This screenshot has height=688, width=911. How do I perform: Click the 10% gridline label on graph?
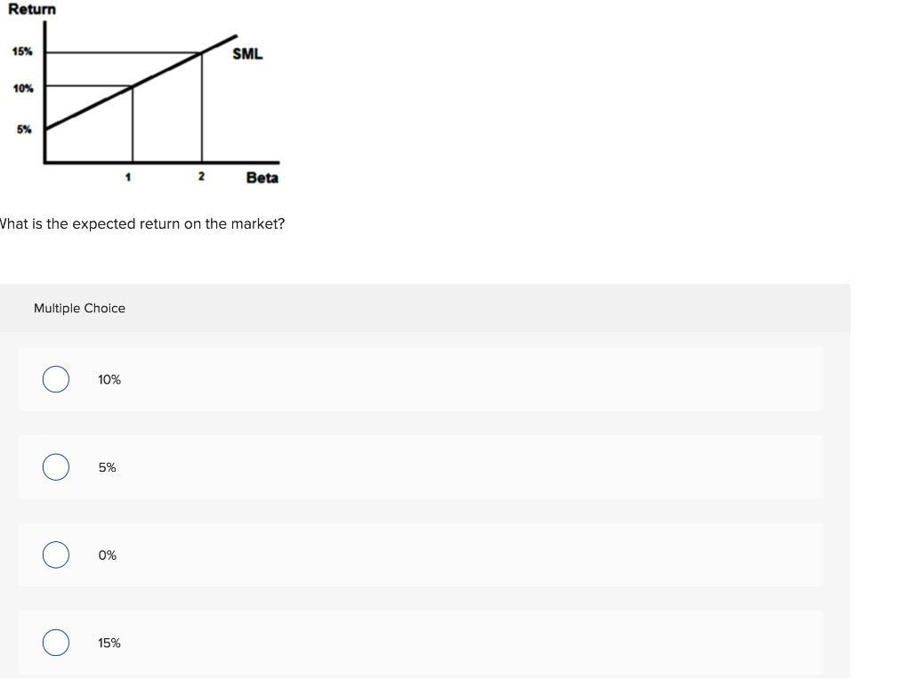coord(21,88)
